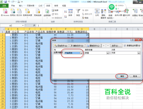Expand the Order (次序) dropdown showing 升序
Viewport: 143px width, 109px height.
139,53
